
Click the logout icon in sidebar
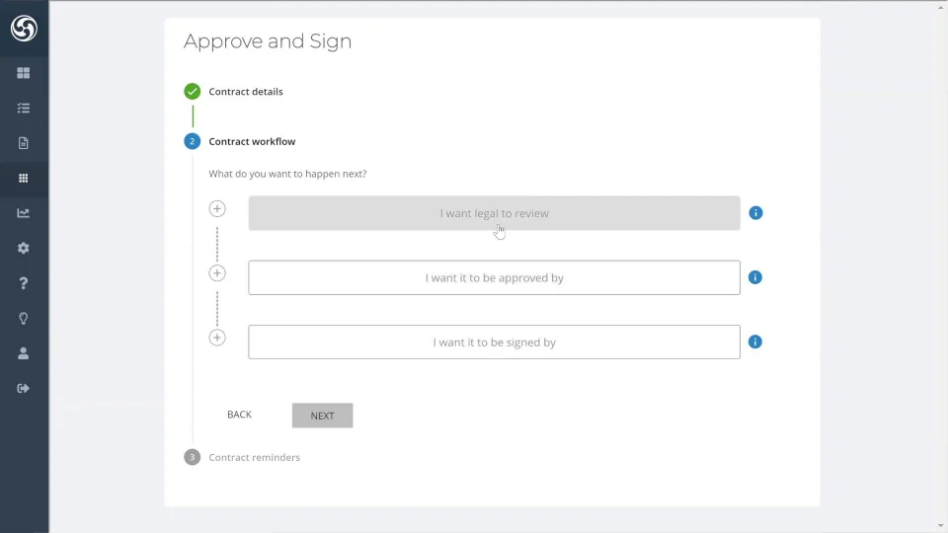pos(24,389)
